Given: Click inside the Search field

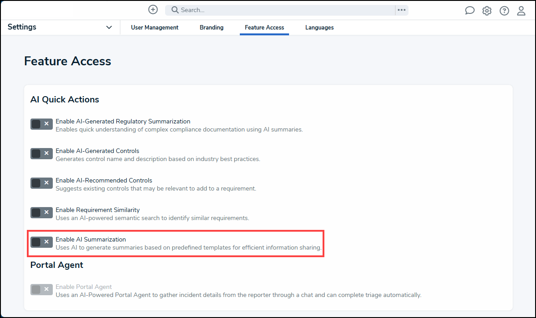Looking at the screenshot, I should pos(268,9).
